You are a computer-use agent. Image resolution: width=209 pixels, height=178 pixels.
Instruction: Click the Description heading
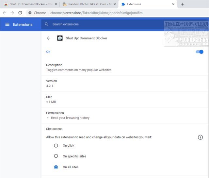[54, 65]
